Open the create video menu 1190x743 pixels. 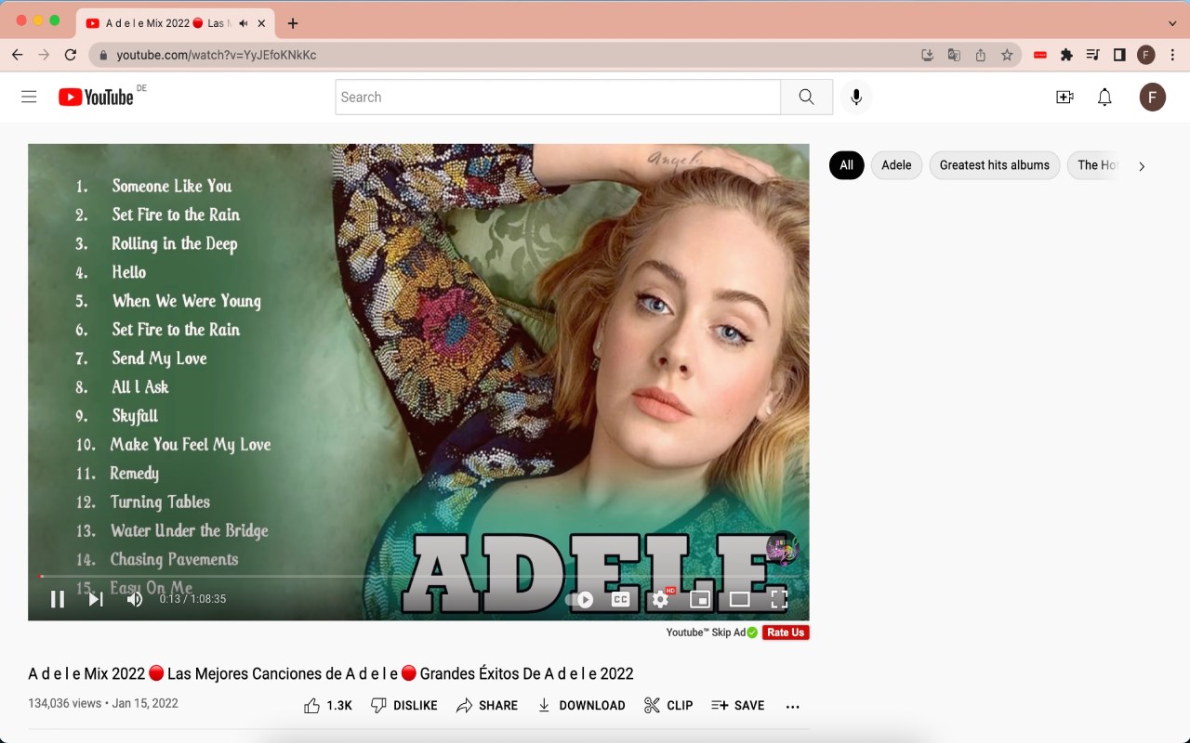pyautogui.click(x=1064, y=97)
